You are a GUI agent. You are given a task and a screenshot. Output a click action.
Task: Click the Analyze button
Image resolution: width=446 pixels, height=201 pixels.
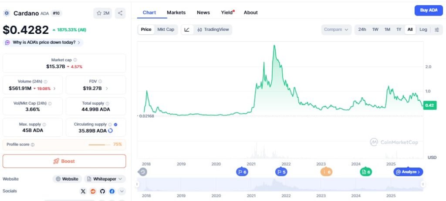tap(409, 172)
